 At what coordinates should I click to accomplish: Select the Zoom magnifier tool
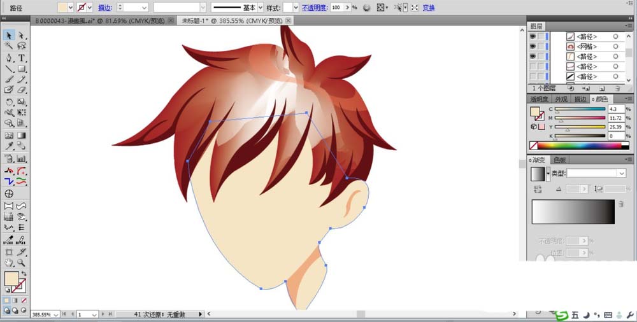tap(21, 263)
